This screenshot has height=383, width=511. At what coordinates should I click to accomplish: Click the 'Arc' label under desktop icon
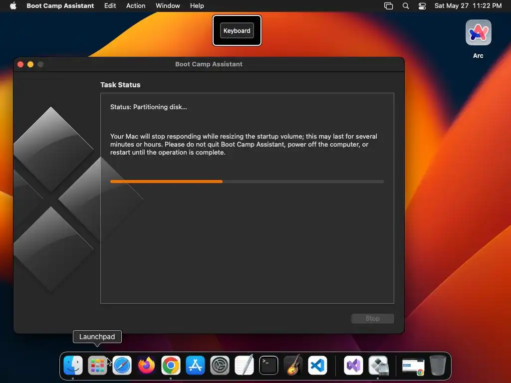(478, 56)
